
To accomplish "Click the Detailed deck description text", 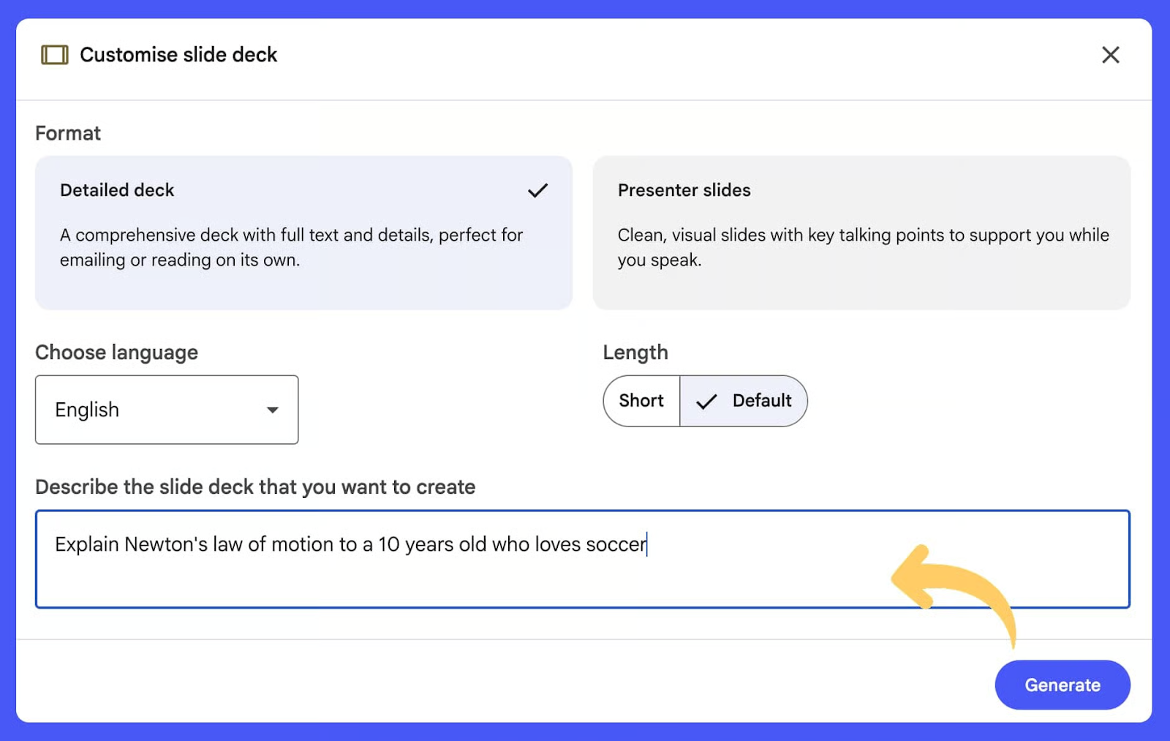I will pos(291,247).
